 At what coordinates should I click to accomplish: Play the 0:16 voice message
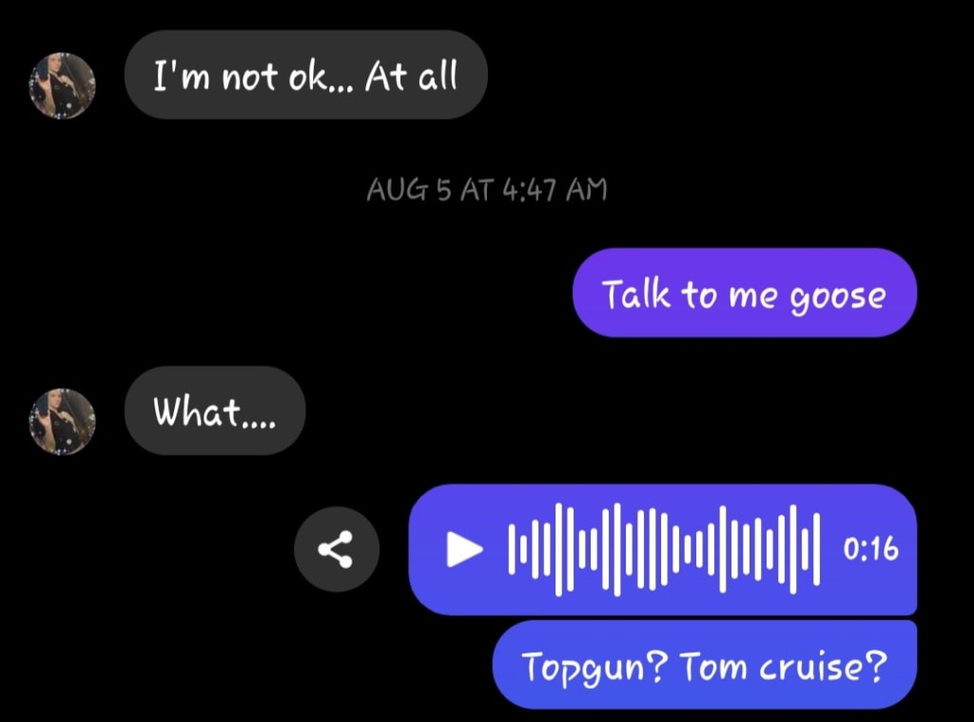click(x=464, y=549)
